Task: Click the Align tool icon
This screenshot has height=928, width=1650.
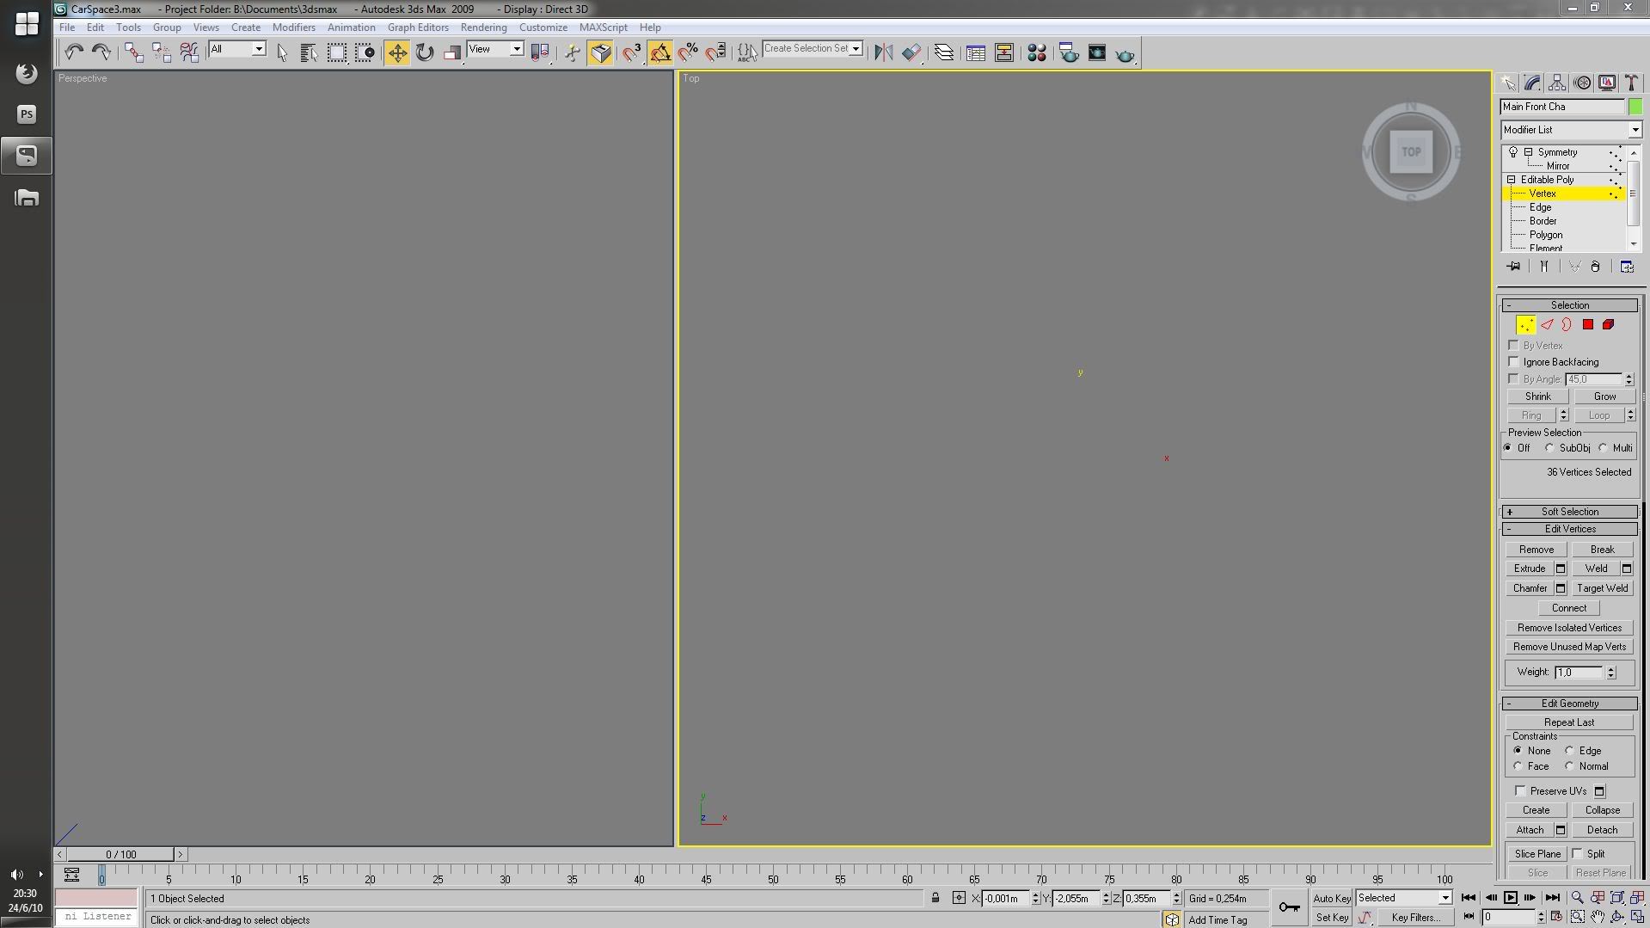Action: pos(911,52)
